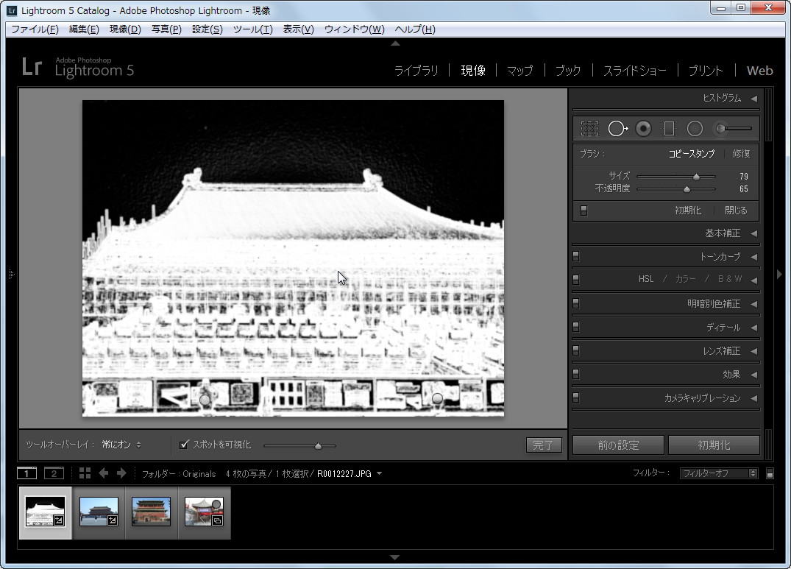Click the main window display button 1
This screenshot has height=569, width=791.
(x=26, y=473)
